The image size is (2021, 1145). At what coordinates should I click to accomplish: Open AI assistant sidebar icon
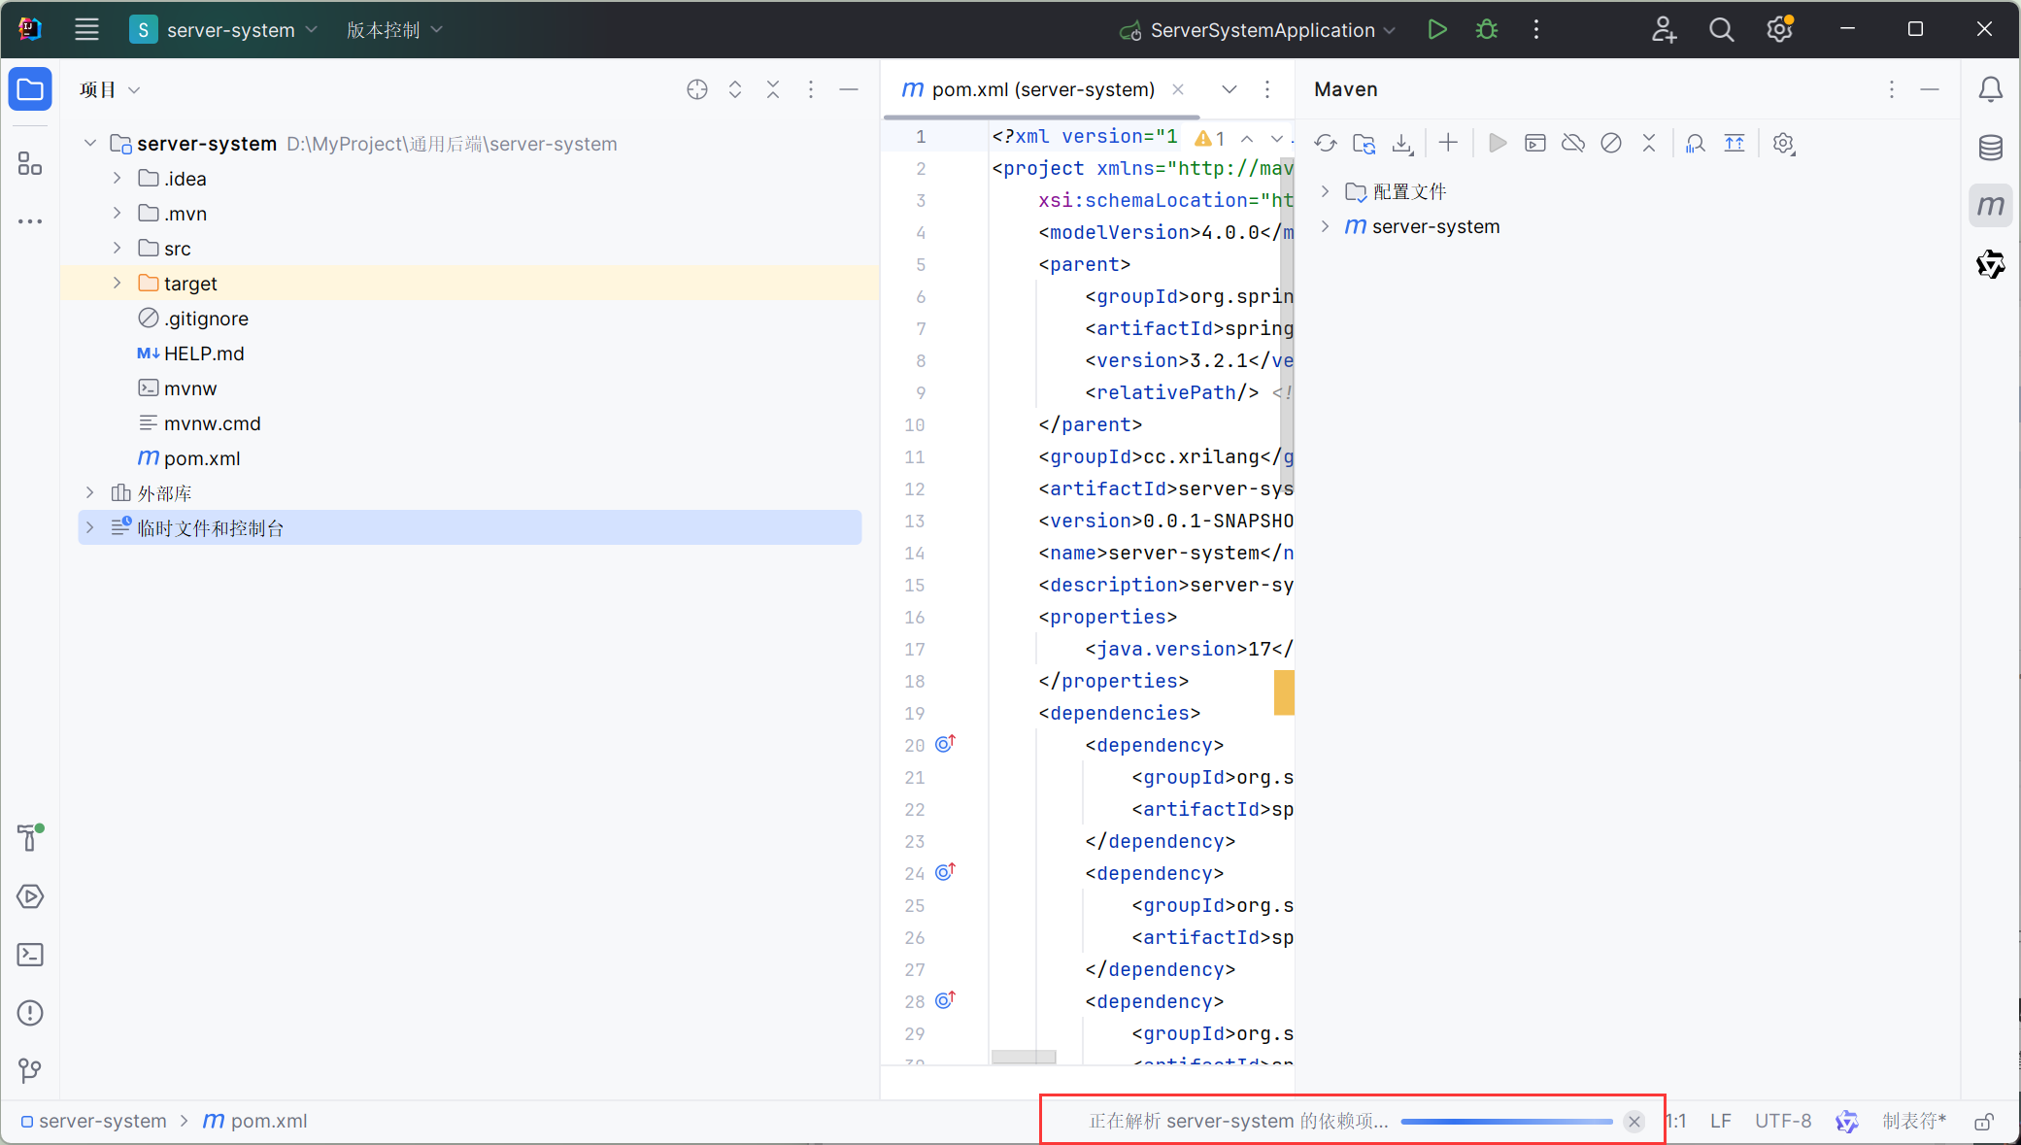tap(1990, 263)
